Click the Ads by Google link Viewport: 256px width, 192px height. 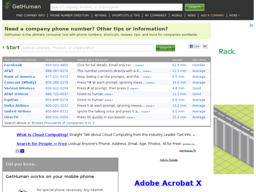(169, 160)
